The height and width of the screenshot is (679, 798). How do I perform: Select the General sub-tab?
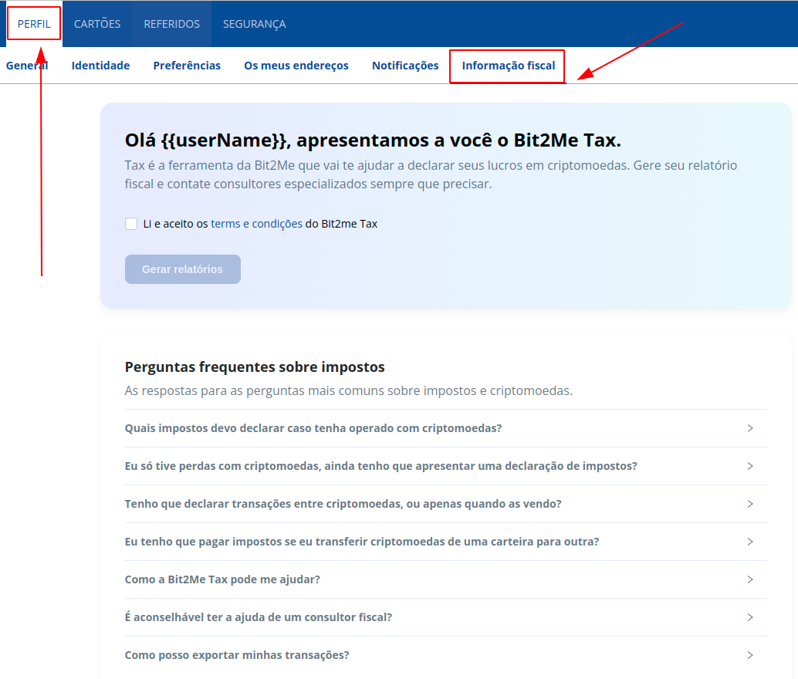(x=27, y=66)
